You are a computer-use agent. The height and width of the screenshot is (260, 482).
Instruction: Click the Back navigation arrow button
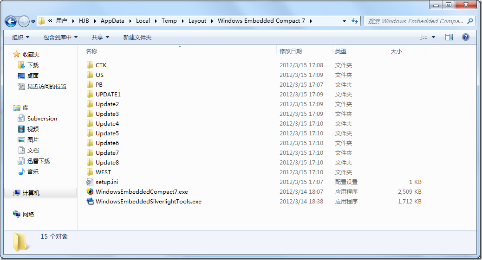11,21
